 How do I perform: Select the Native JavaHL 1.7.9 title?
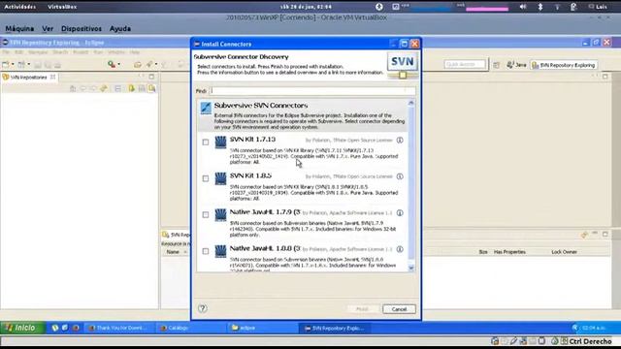[x=265, y=212]
